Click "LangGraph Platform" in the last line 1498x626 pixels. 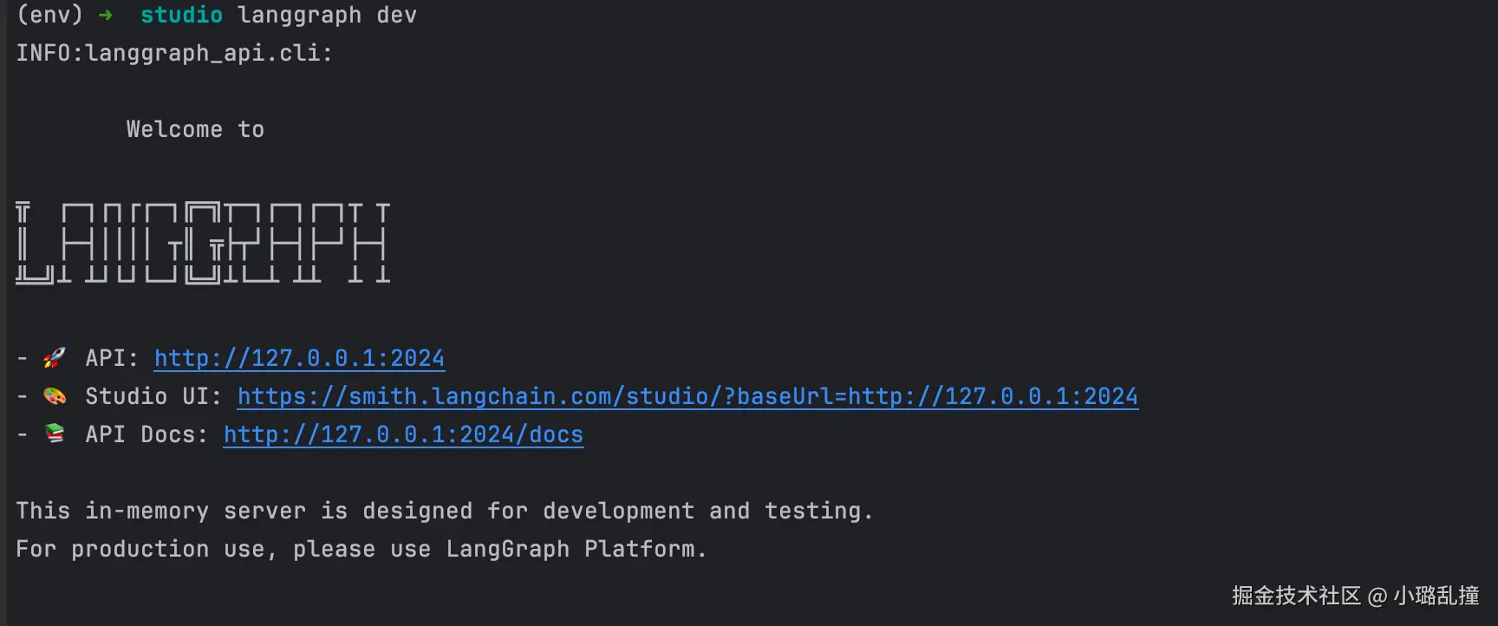click(570, 549)
